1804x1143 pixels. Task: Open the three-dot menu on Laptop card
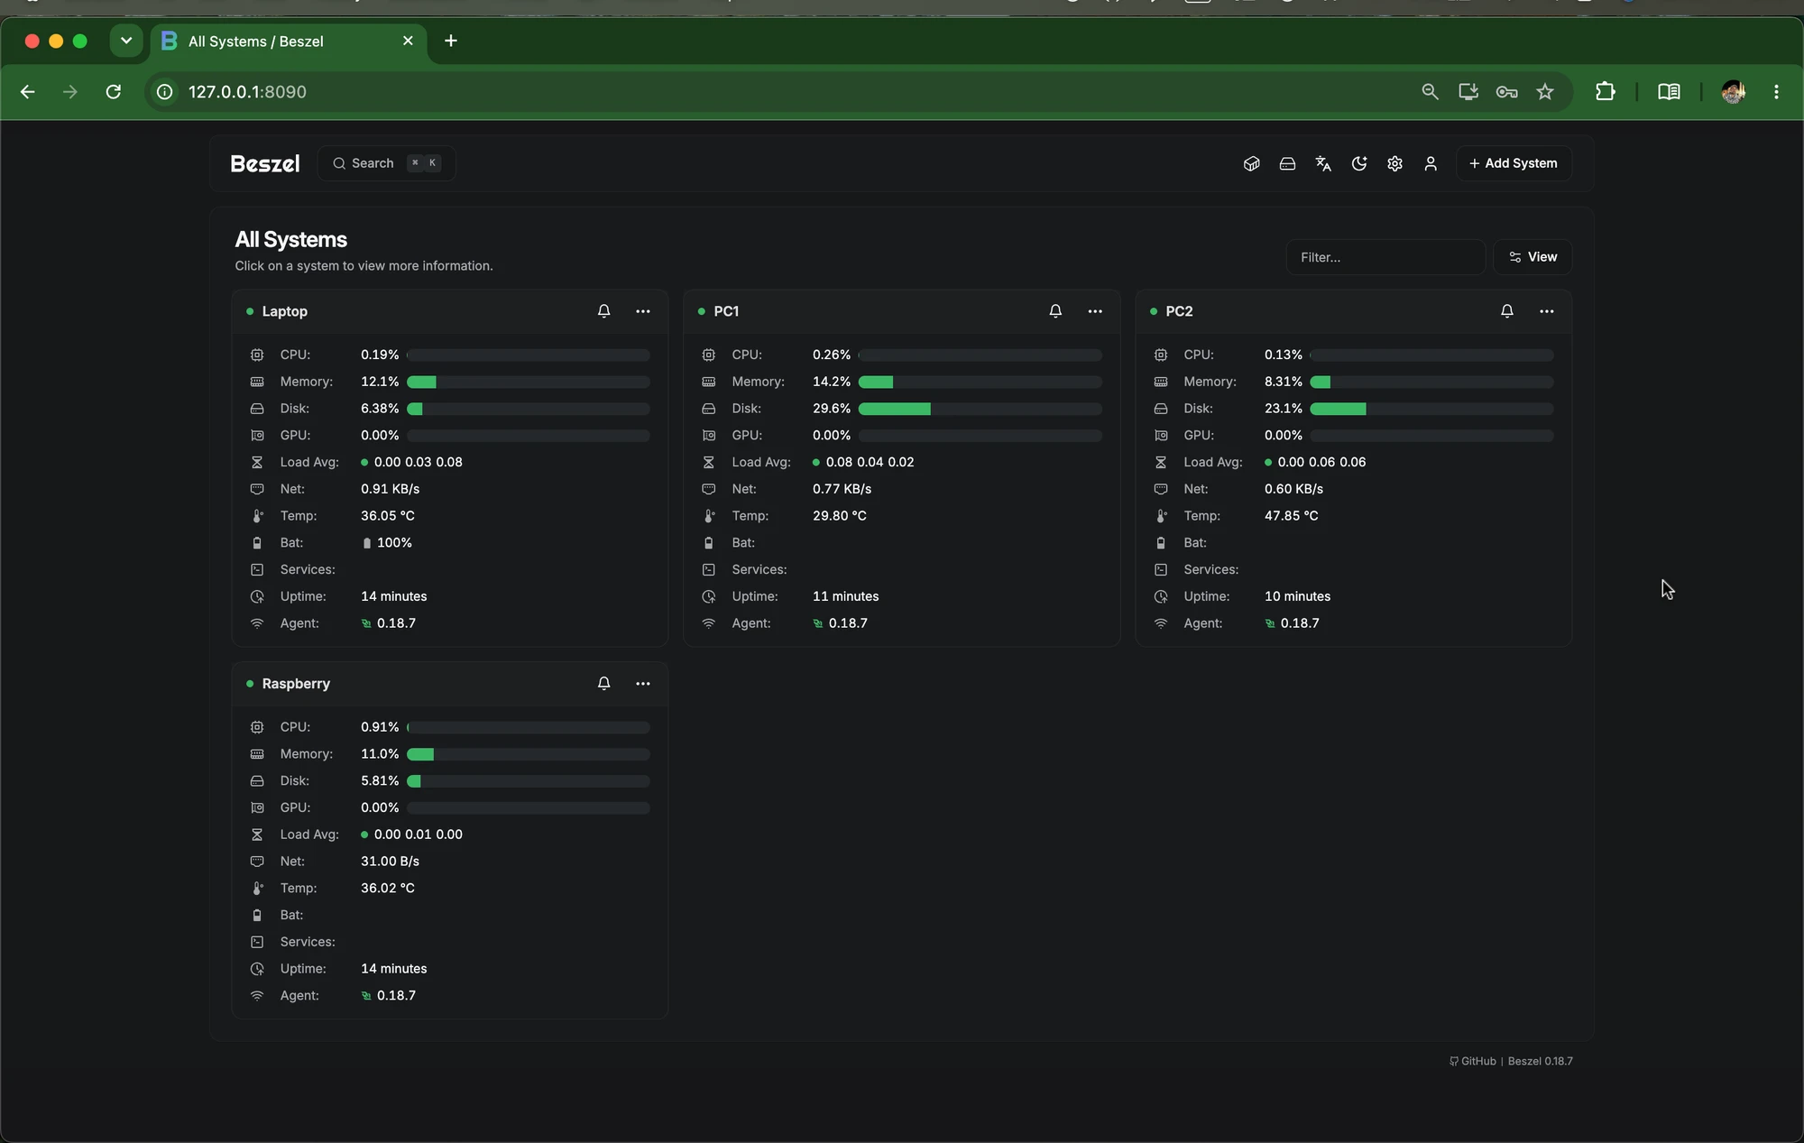pos(643,311)
